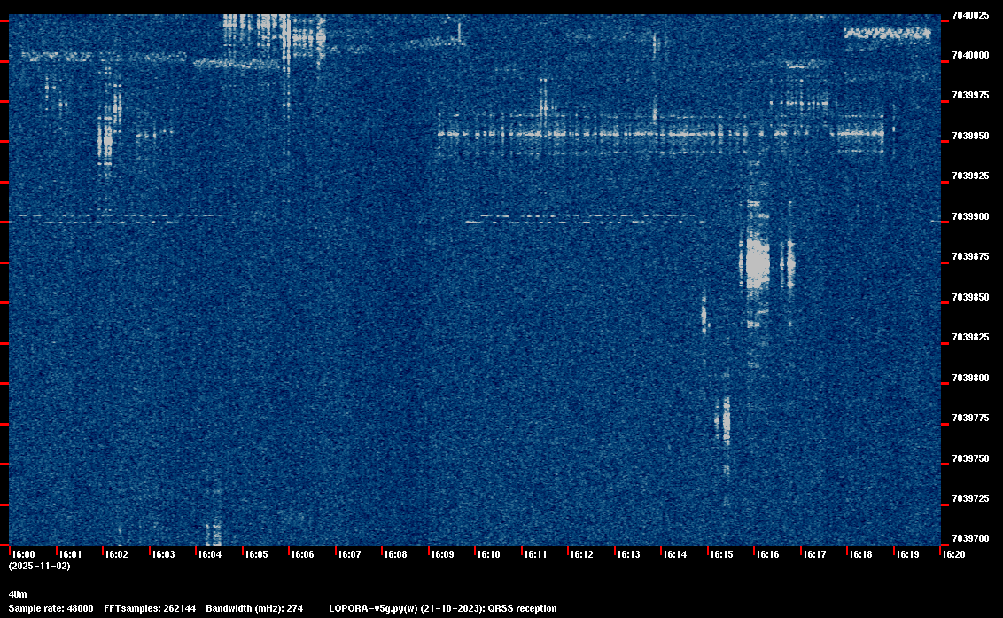
Task: Click the 16:04 time axis label
Action: [x=210, y=554]
